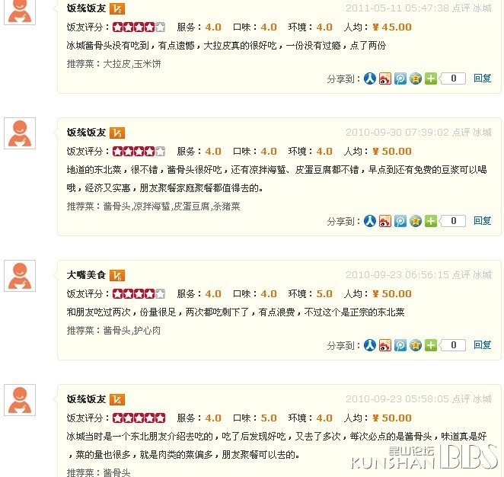Open avatar of second review's author
The image size is (504, 477).
[x=20, y=133]
